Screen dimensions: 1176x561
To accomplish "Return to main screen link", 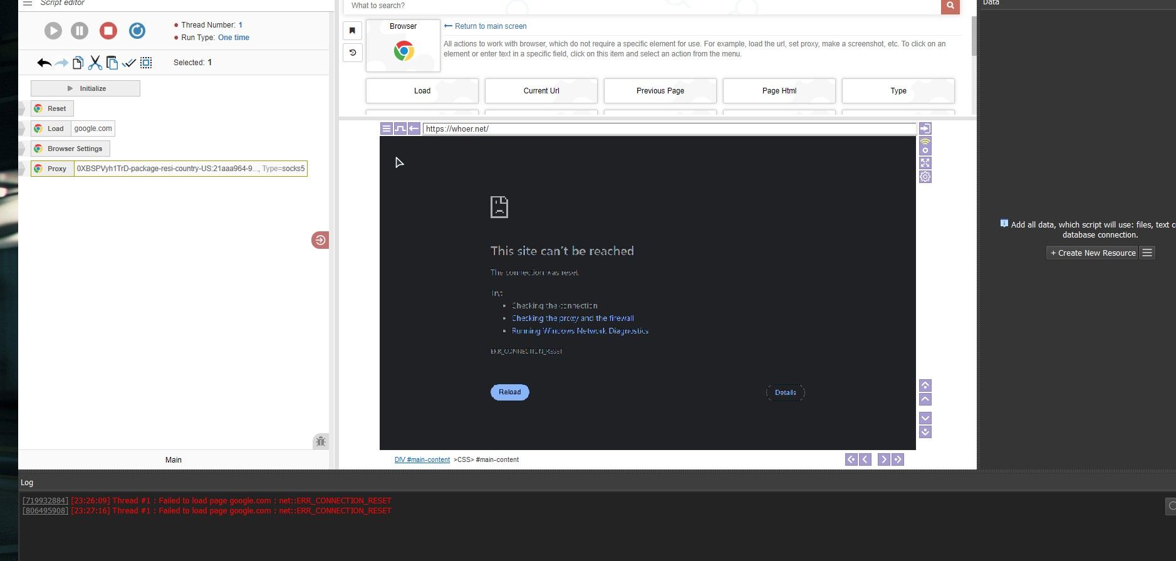I will pos(486,26).
